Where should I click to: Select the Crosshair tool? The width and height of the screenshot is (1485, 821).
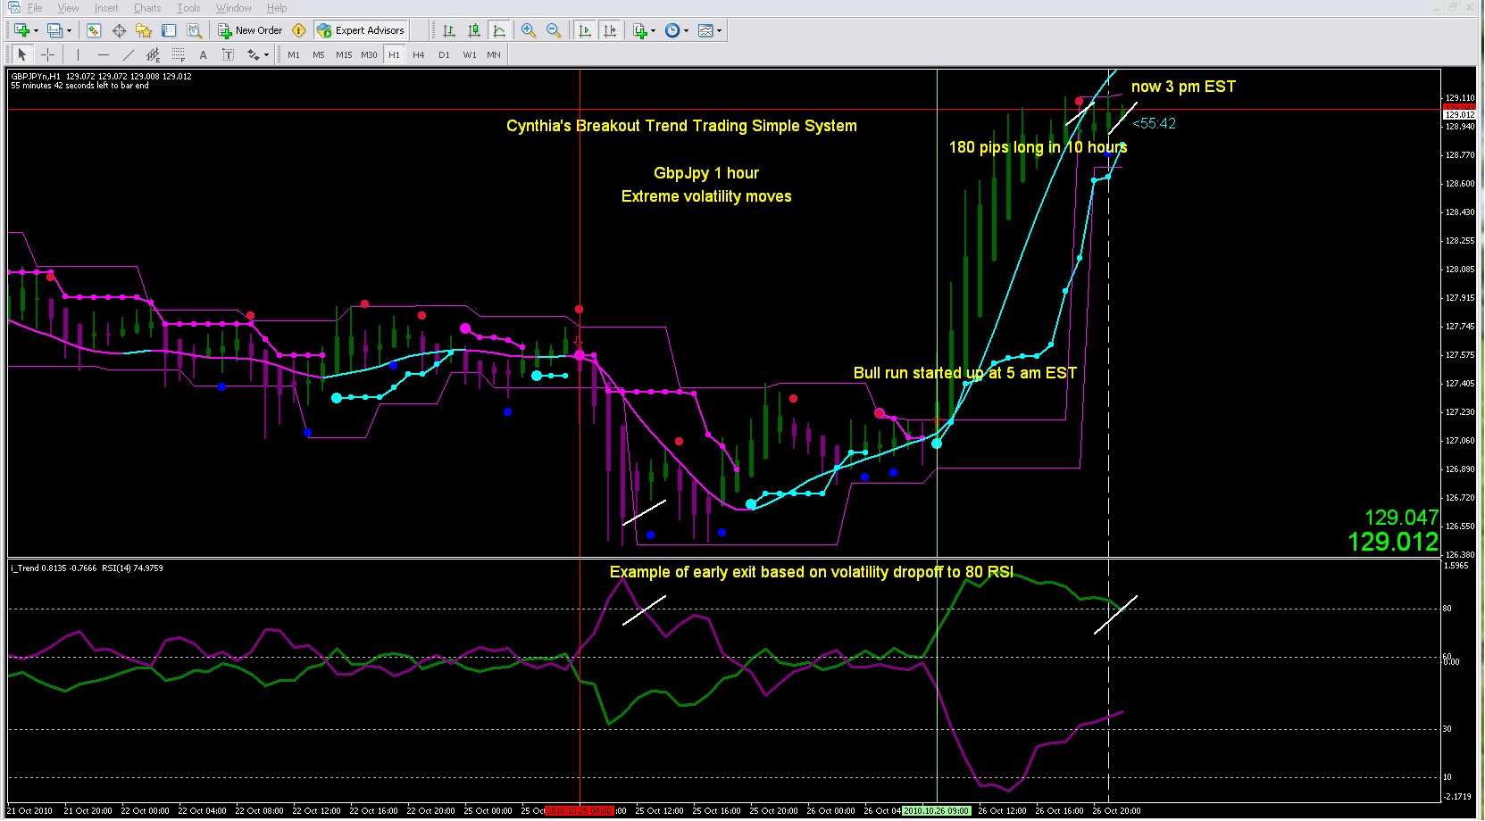(x=47, y=54)
